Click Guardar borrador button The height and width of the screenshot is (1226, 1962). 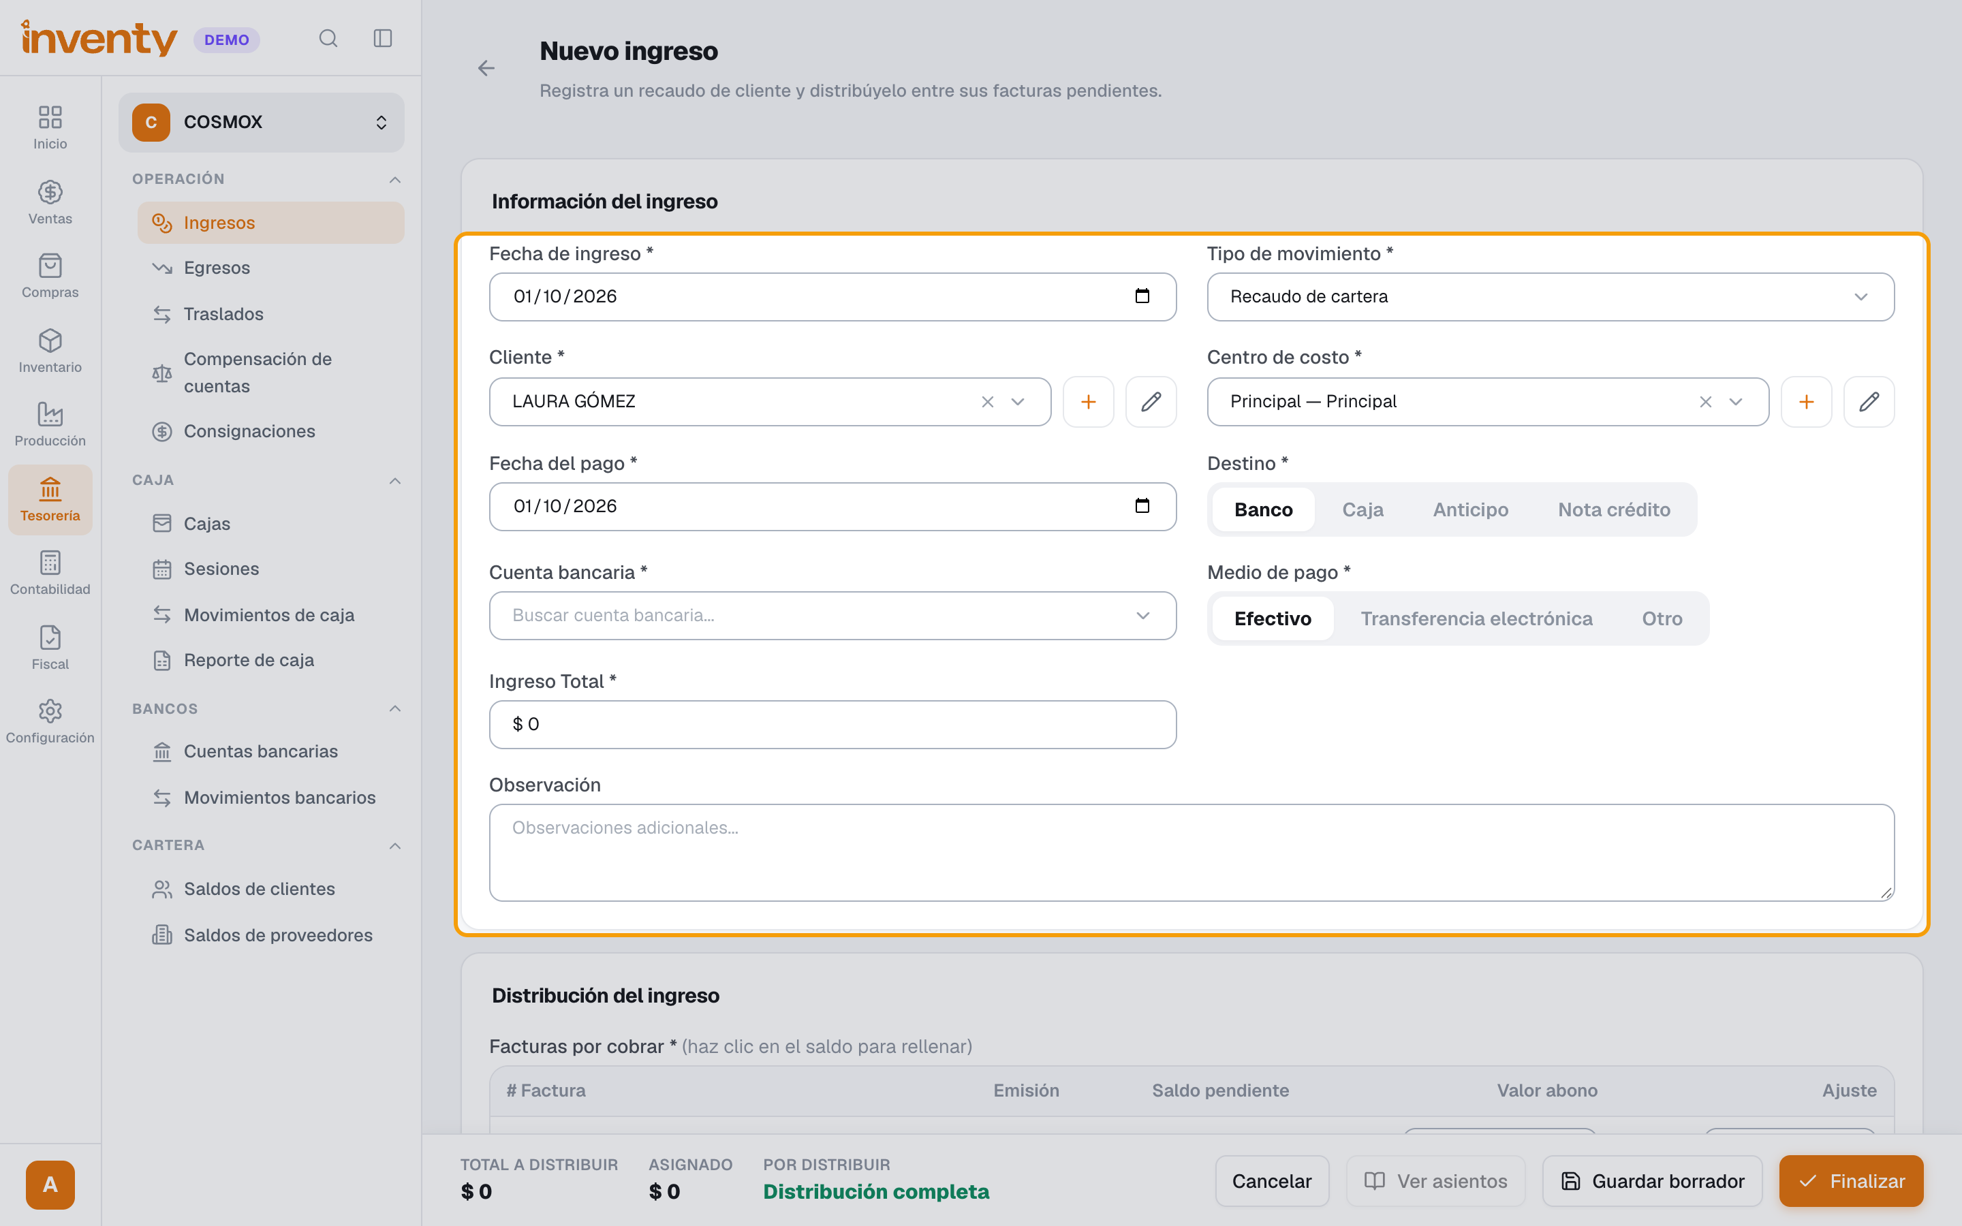coord(1652,1182)
